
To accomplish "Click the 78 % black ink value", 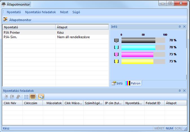I will tap(173, 40).
